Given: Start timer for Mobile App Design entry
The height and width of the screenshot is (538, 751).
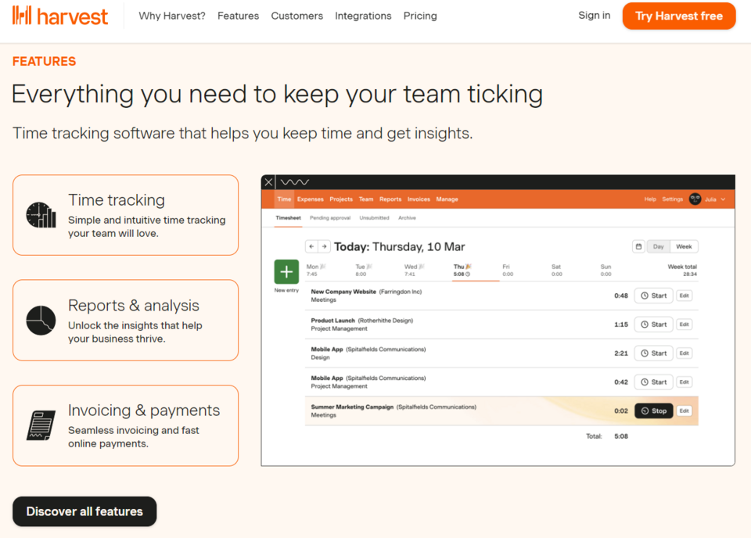Looking at the screenshot, I should point(654,353).
